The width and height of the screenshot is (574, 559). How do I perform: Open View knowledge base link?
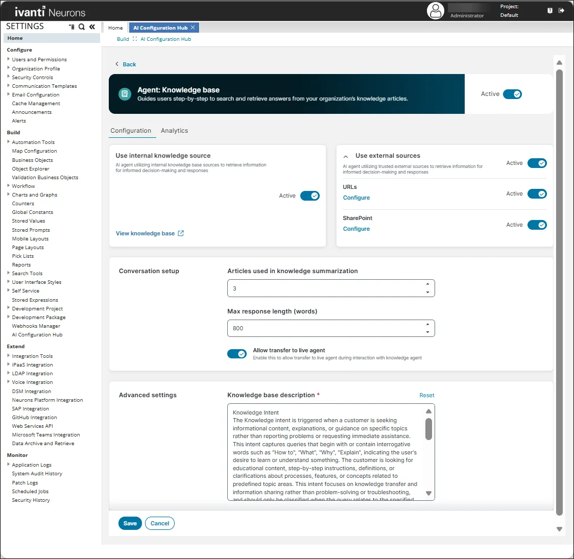(146, 233)
